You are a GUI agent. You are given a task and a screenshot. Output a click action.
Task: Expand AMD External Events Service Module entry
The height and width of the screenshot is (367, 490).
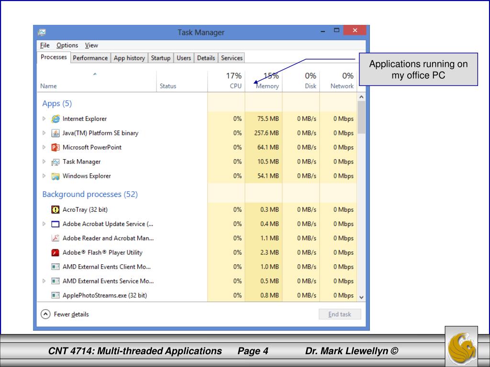[44, 281]
